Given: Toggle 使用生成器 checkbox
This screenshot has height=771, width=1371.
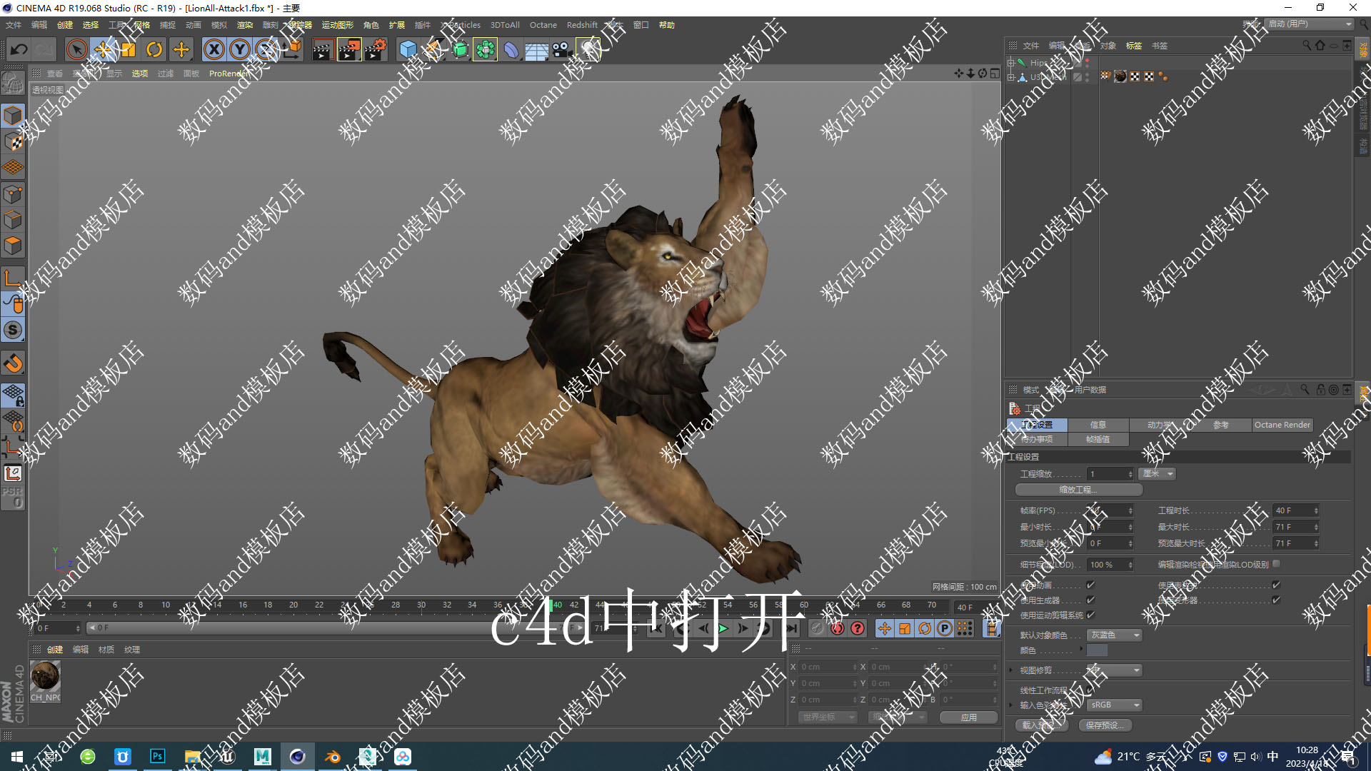Looking at the screenshot, I should (x=1090, y=600).
